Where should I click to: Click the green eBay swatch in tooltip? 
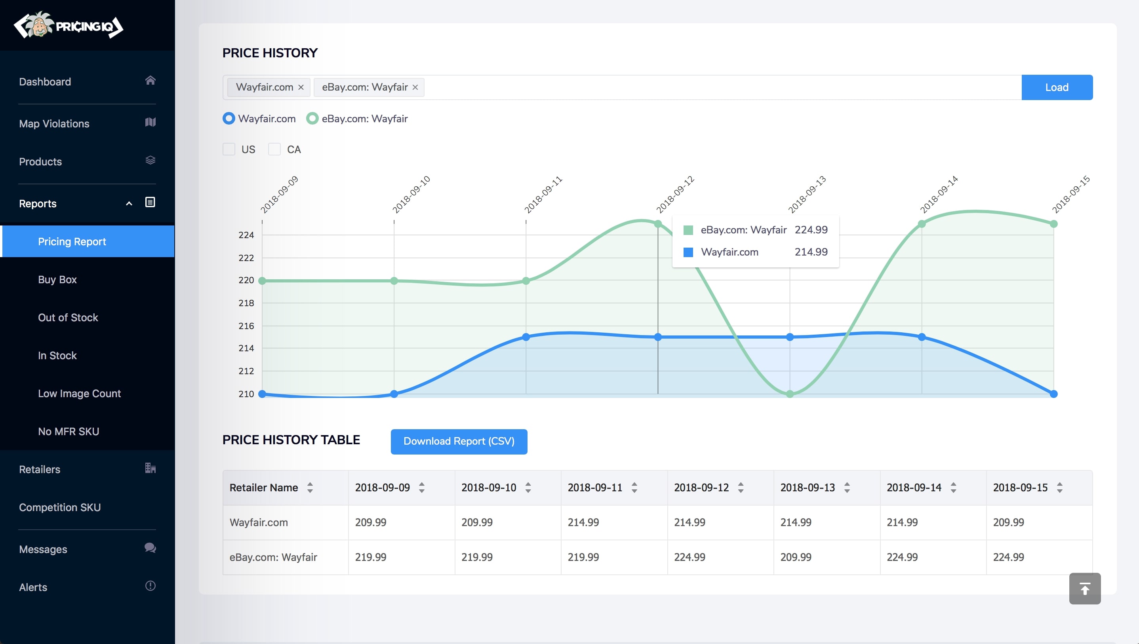(688, 230)
